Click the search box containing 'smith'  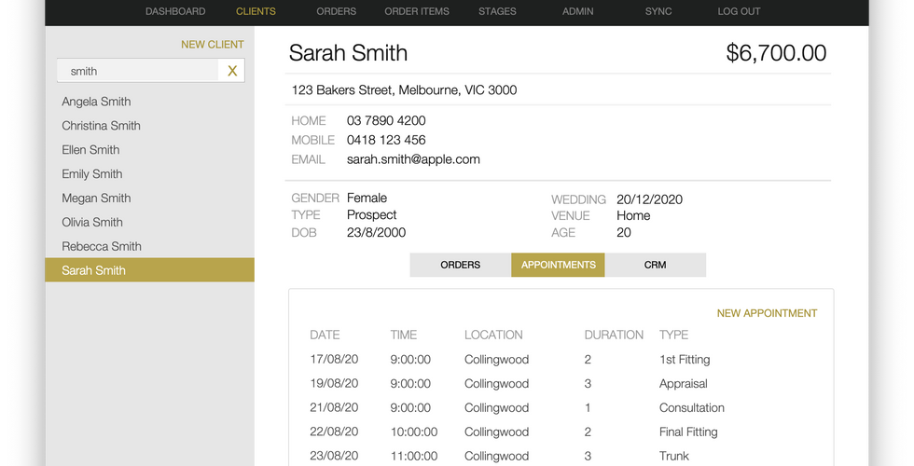(138, 71)
